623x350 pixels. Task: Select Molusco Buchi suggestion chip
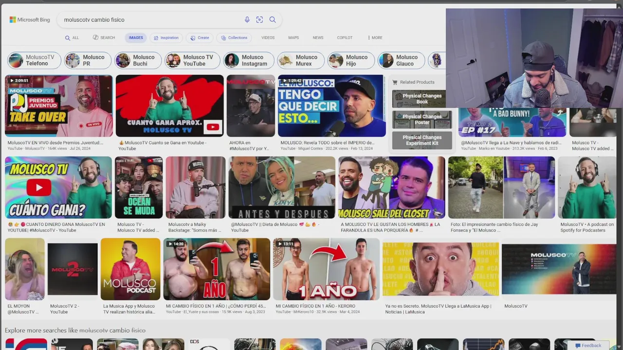tap(138, 60)
